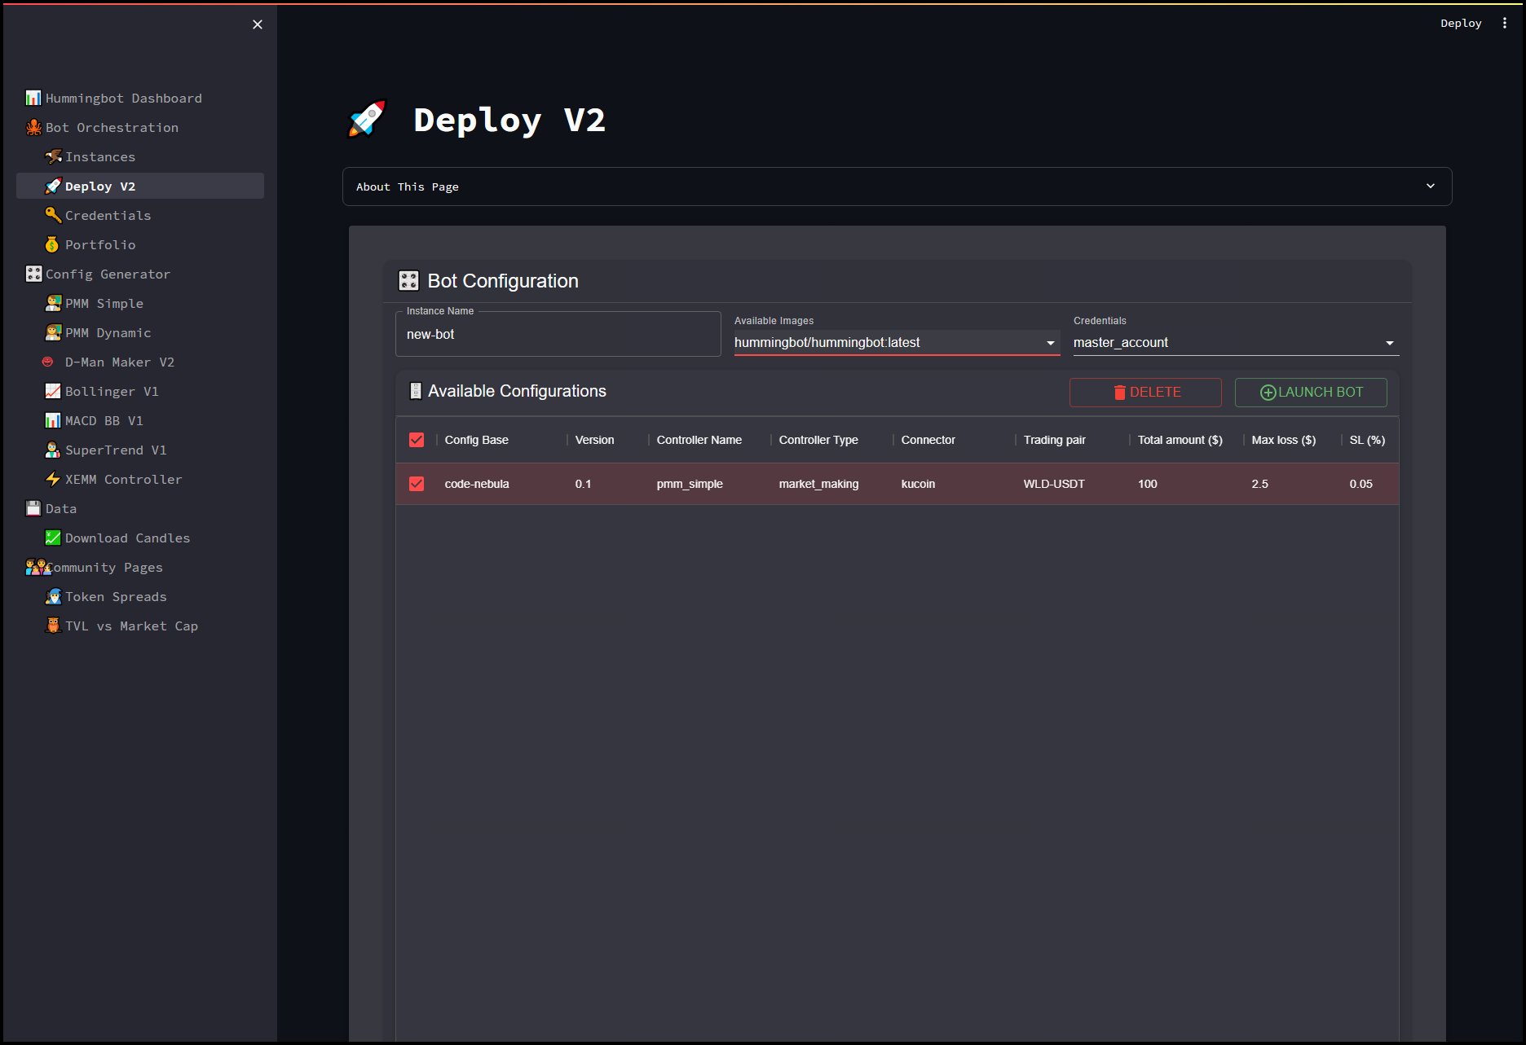The image size is (1526, 1045).
Task: Click inside the Instance Name field
Action: point(558,334)
